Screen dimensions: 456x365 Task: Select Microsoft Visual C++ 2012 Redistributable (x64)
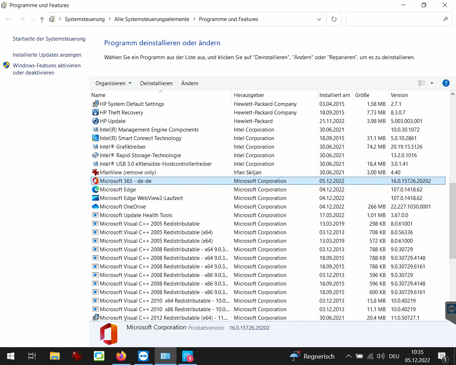tap(268, 318)
